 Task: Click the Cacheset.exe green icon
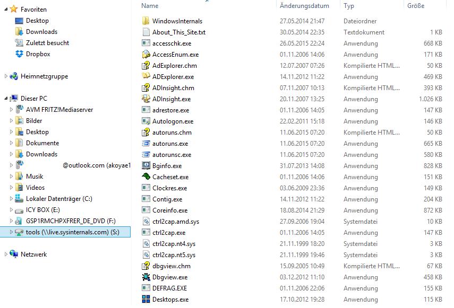coord(146,177)
